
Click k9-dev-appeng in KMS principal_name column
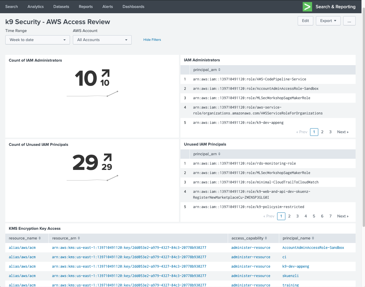pyautogui.click(x=296, y=266)
